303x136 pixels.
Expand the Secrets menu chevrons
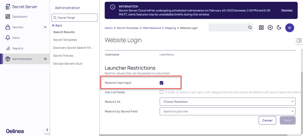coord(45,27)
